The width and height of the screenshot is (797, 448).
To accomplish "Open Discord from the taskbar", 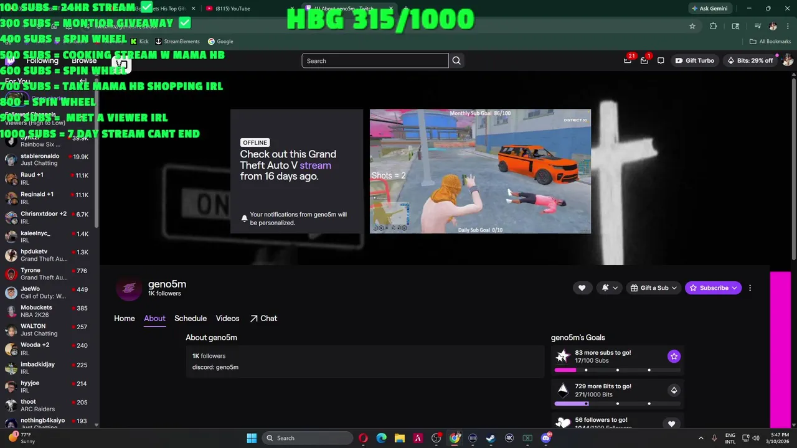I will coord(546,438).
